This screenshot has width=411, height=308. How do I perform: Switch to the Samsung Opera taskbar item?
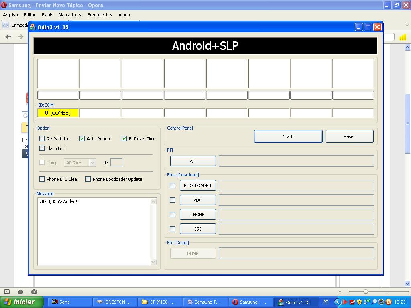coord(250,302)
